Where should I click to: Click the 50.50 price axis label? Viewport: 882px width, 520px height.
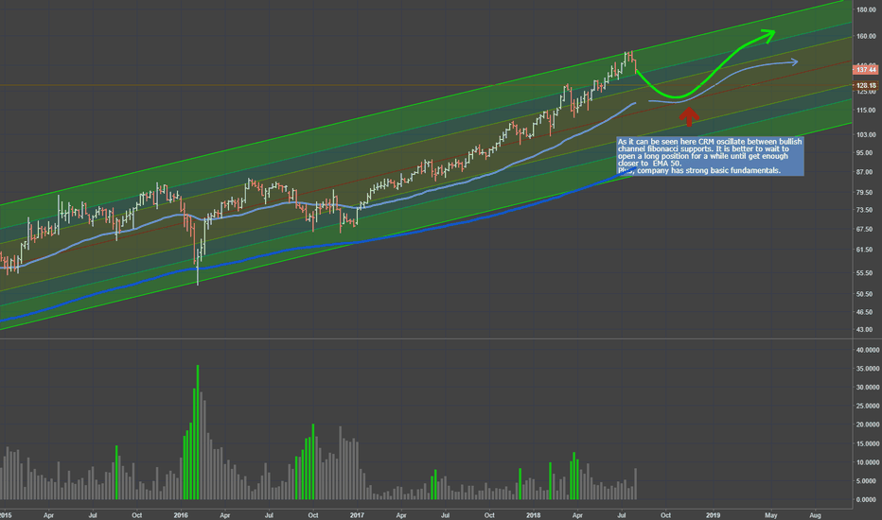point(866,294)
